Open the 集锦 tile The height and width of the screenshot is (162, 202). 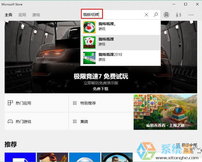tap(101, 121)
